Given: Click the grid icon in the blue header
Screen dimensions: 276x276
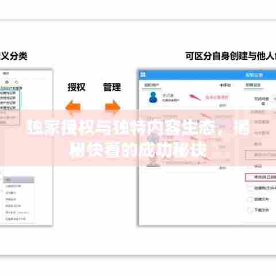Looking at the screenshot, I should [x=143, y=75].
